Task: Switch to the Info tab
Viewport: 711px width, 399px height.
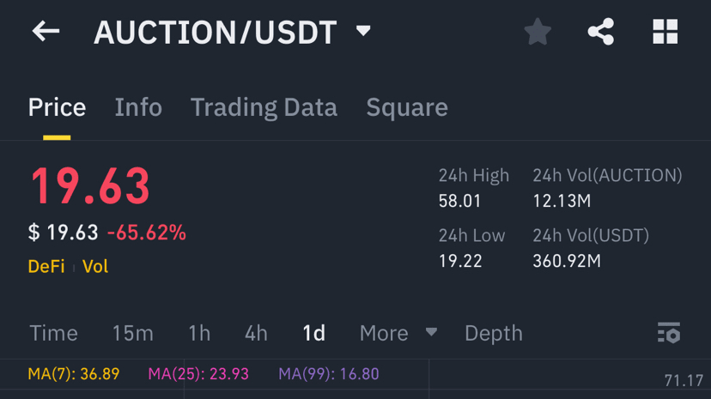Action: click(x=138, y=107)
